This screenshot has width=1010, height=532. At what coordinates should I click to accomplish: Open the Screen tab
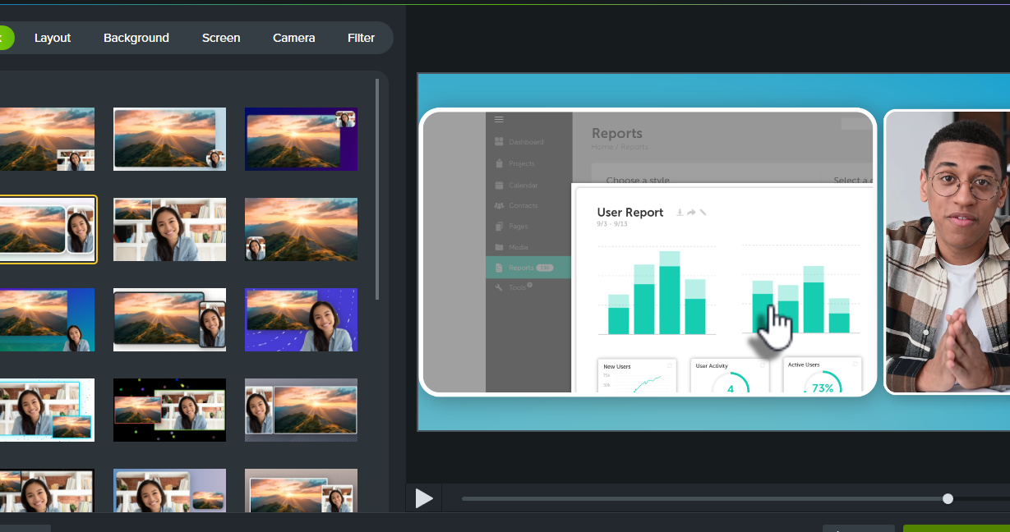pyautogui.click(x=221, y=38)
